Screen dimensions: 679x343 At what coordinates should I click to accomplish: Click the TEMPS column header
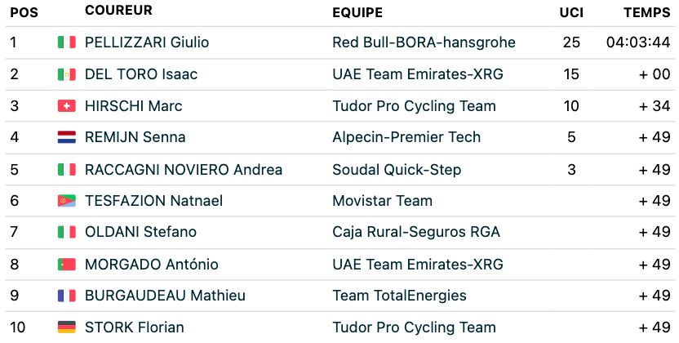[647, 12]
